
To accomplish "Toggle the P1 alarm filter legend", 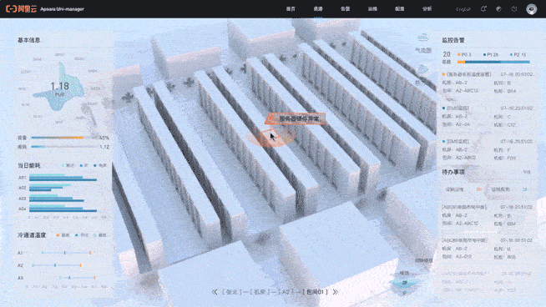I will tap(491, 55).
